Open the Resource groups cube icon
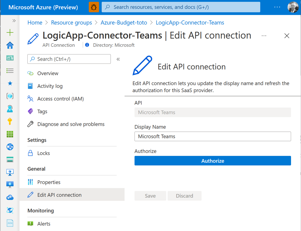This screenshot has height=231, width=301. (10, 96)
